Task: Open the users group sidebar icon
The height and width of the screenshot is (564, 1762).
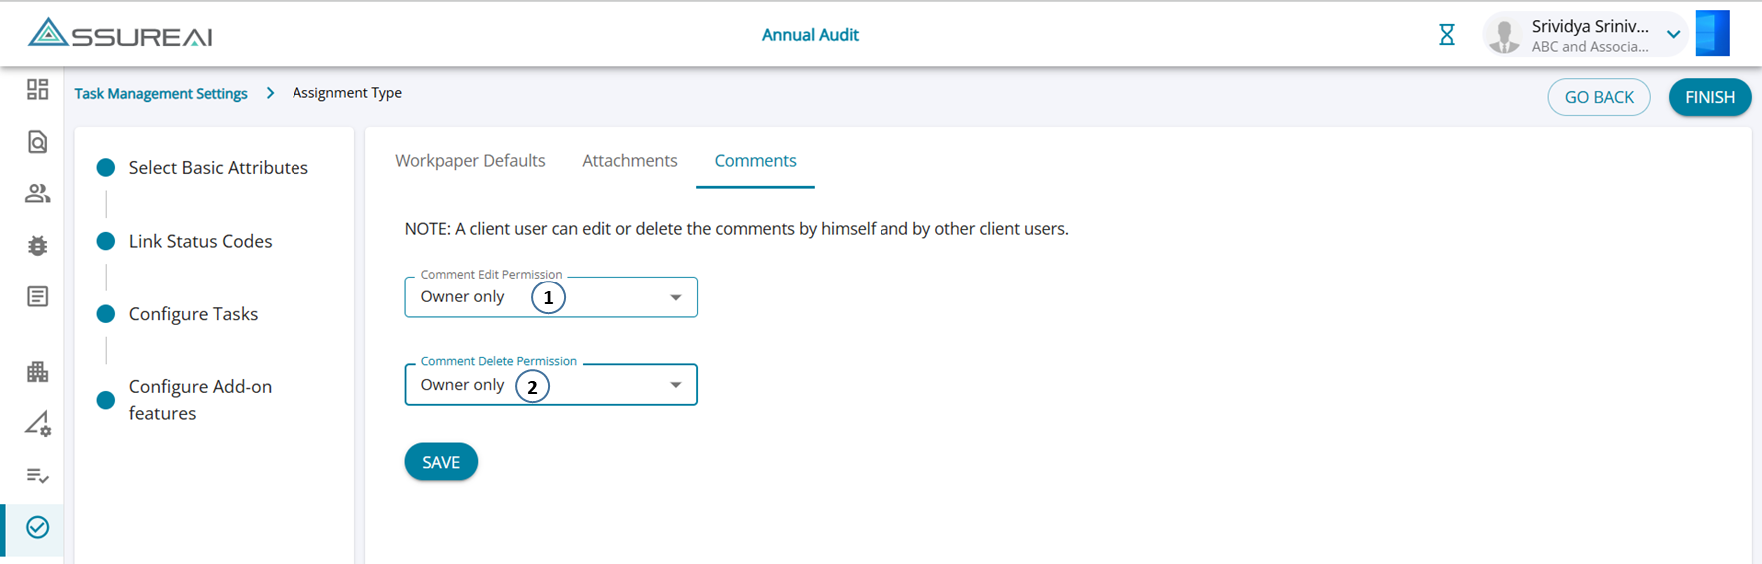Action: [x=37, y=194]
